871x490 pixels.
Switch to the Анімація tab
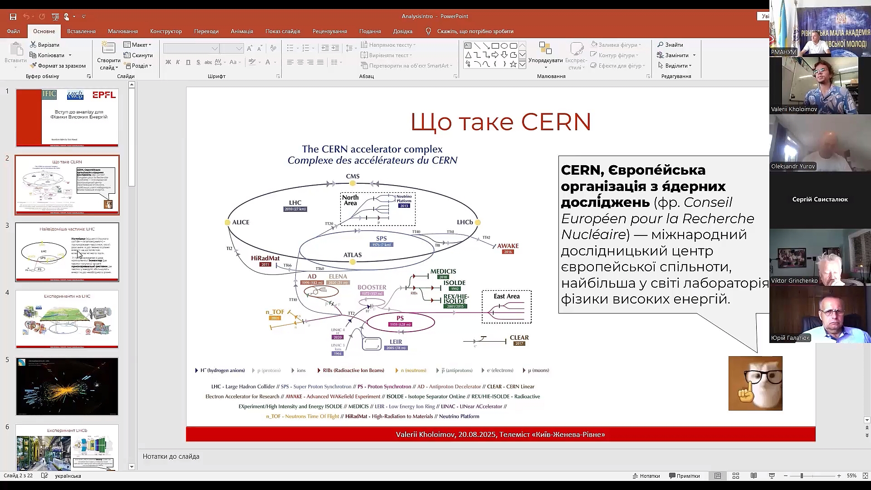click(242, 31)
